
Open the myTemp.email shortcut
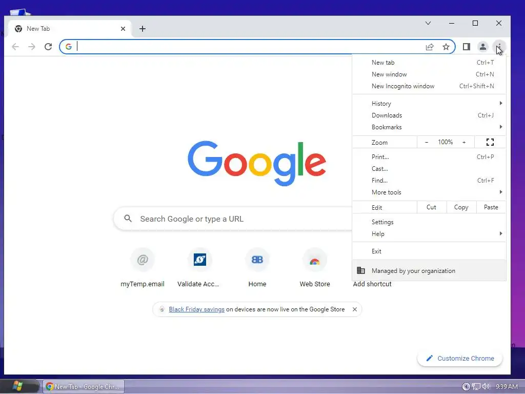[143, 268]
